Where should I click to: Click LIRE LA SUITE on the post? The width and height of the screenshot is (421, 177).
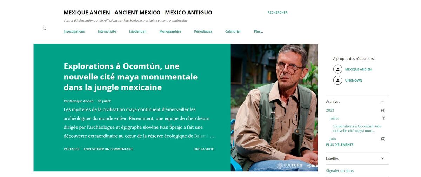(203, 149)
